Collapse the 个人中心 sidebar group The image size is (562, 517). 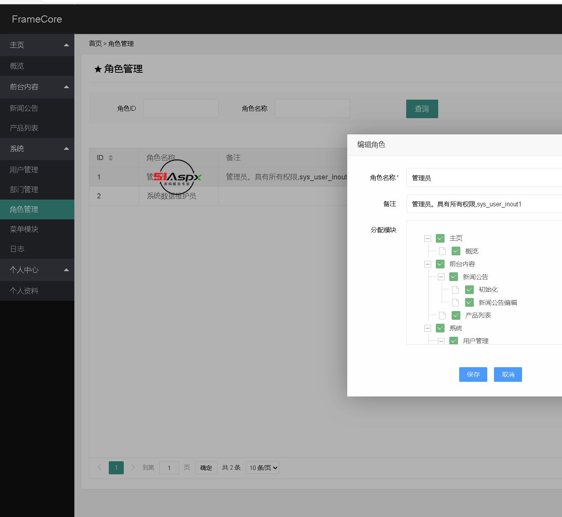(x=37, y=270)
